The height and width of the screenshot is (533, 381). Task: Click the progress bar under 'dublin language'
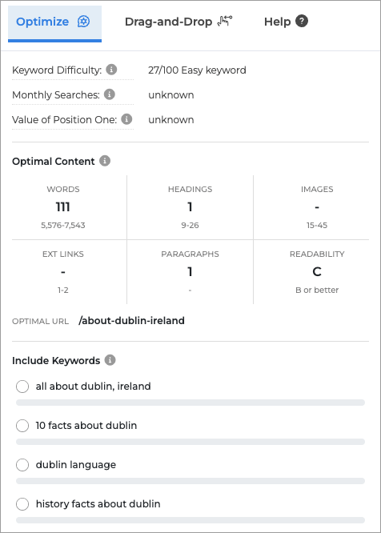[x=190, y=481]
